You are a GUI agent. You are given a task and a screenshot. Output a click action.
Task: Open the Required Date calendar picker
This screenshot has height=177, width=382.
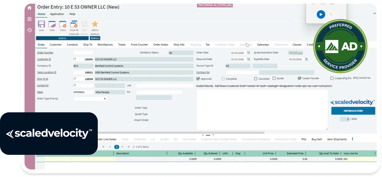tap(248, 59)
